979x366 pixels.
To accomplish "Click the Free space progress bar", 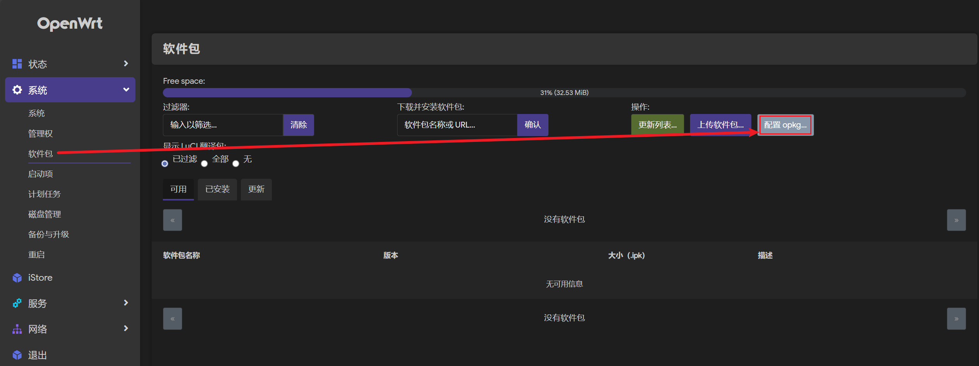I will tap(564, 93).
